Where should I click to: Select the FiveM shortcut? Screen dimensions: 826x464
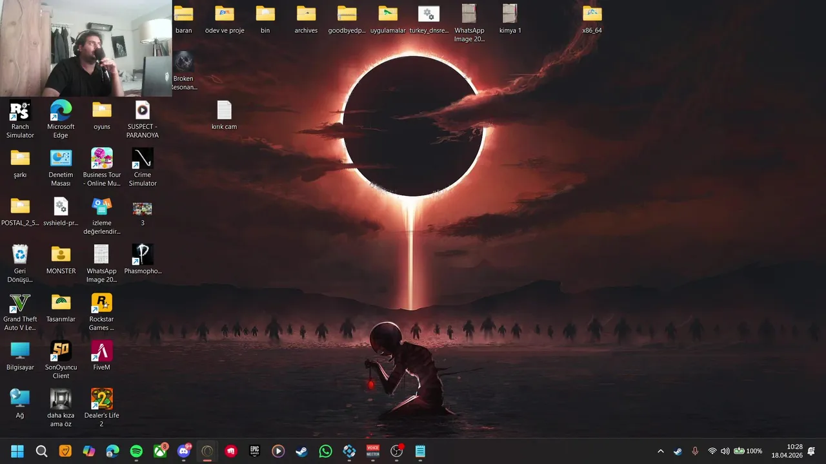pyautogui.click(x=102, y=356)
